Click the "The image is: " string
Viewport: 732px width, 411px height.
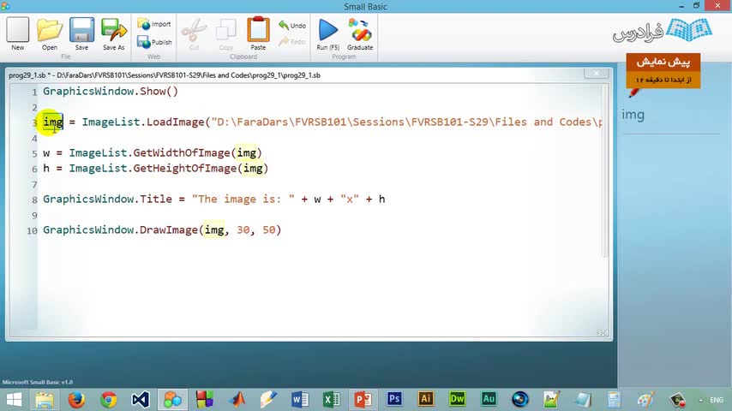pos(243,199)
